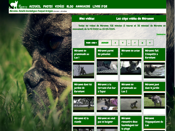Jump to page 9 in pagination

150,43
